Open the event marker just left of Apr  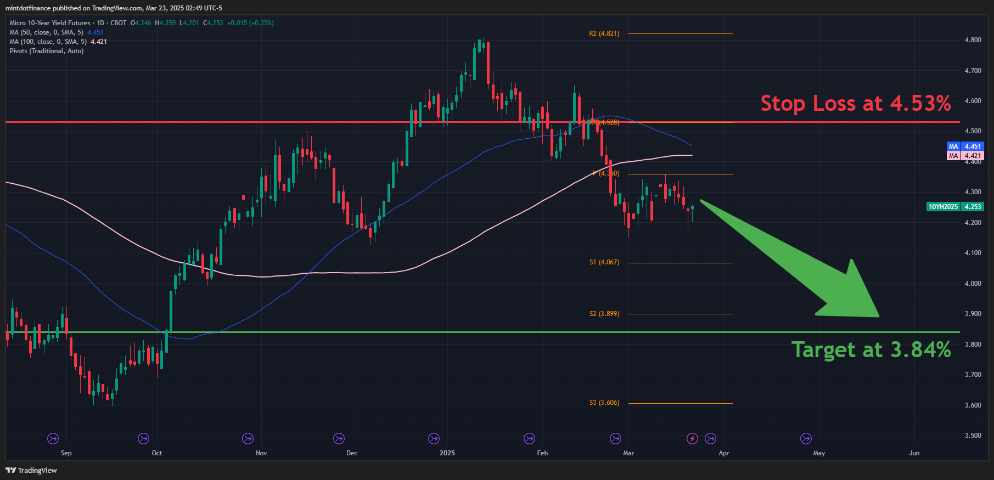point(710,438)
